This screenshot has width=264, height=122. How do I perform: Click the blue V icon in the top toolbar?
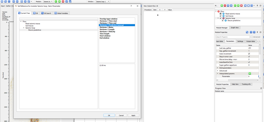pyautogui.click(x=70, y=1)
